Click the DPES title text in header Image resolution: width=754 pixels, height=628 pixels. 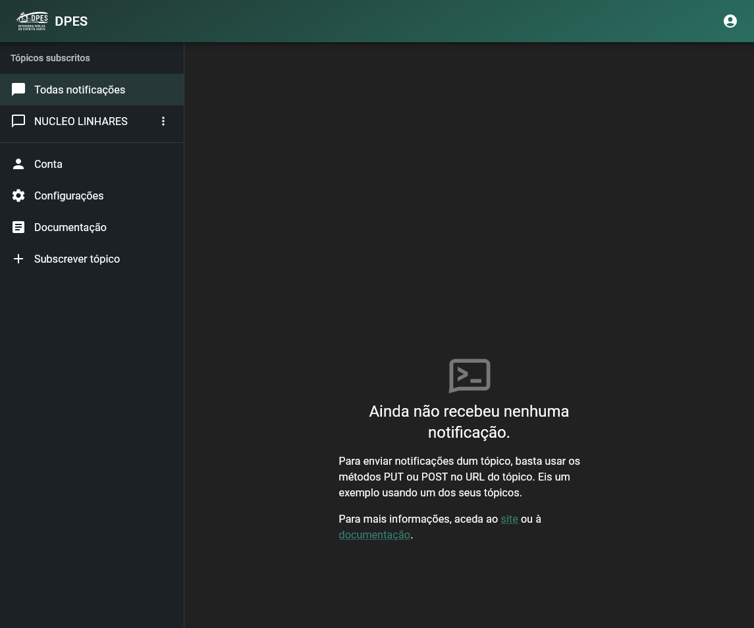click(71, 21)
